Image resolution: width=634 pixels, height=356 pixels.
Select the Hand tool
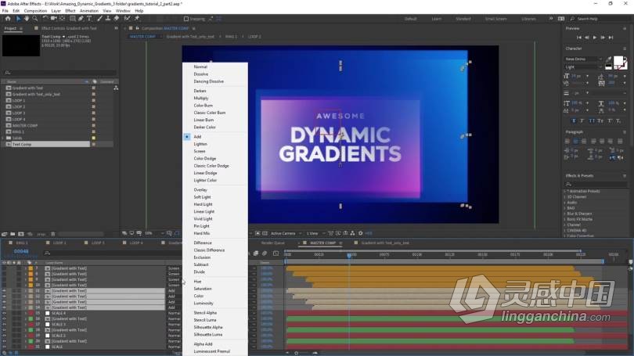pyautogui.click(x=27, y=19)
